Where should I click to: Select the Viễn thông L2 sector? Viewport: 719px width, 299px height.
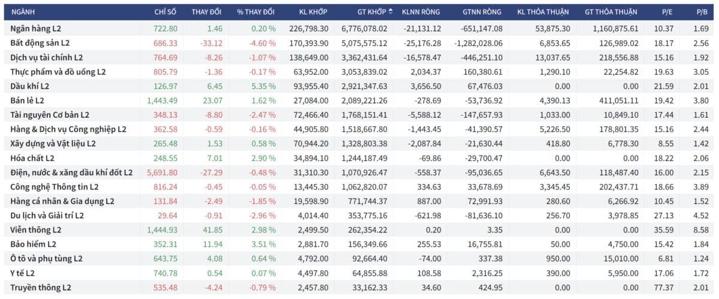[359, 230]
